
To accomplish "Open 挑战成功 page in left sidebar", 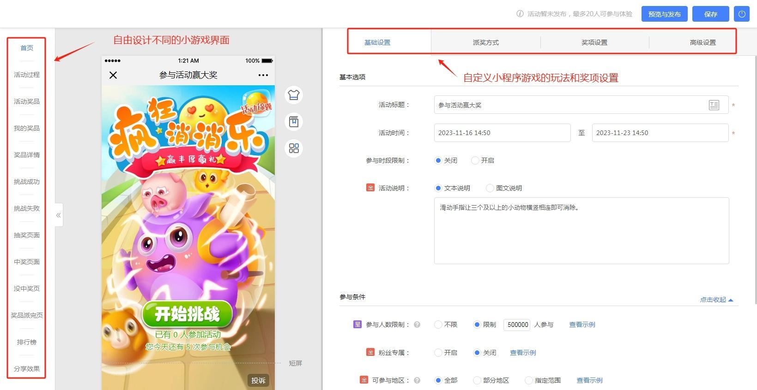I will point(27,182).
